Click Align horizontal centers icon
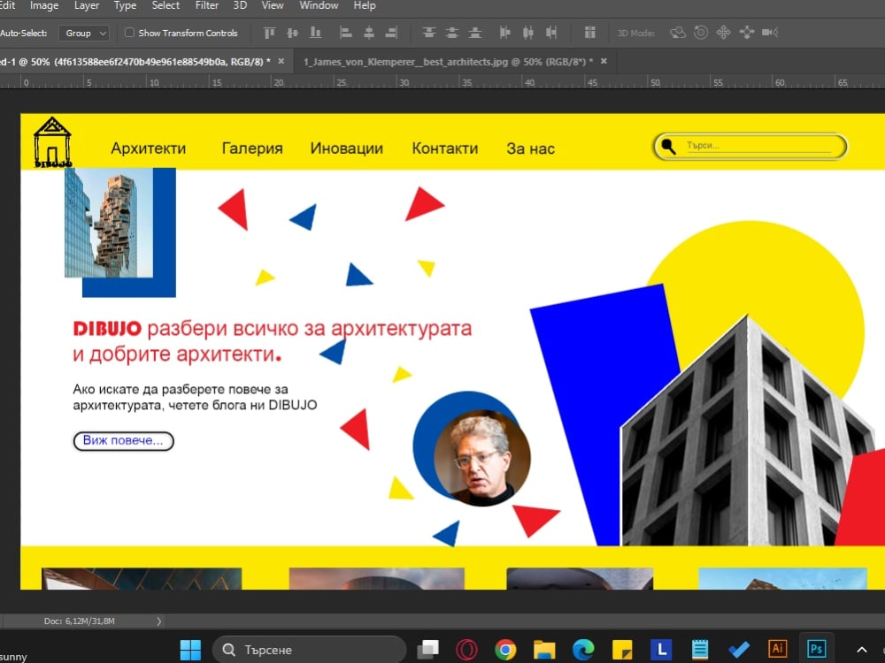Screen dimensions: 885x663 pos(368,33)
